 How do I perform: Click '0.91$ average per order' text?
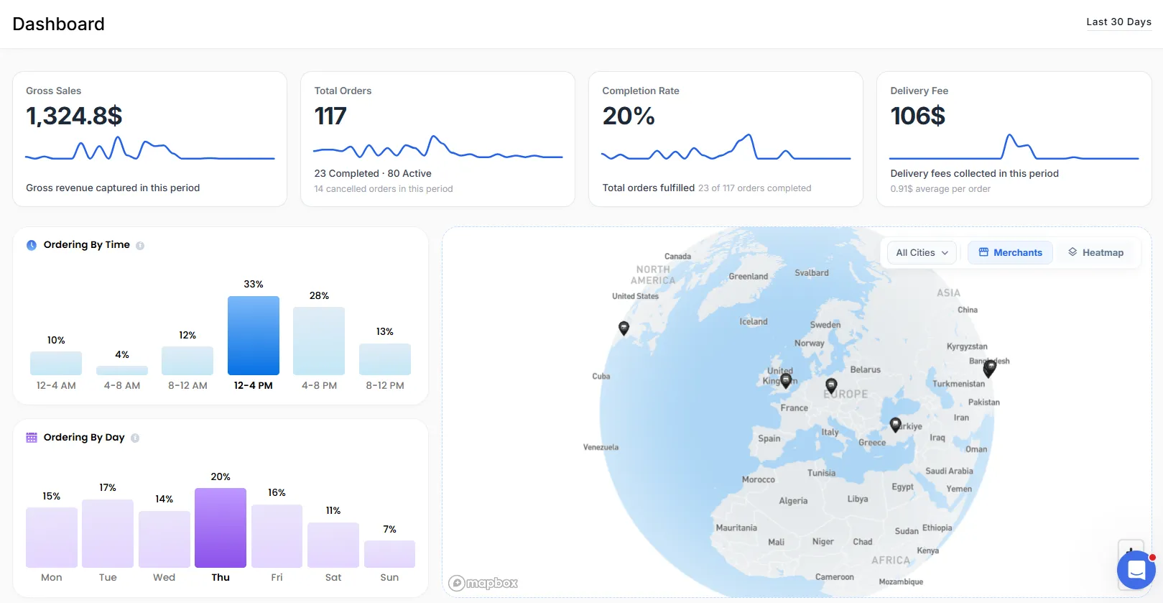(x=940, y=189)
